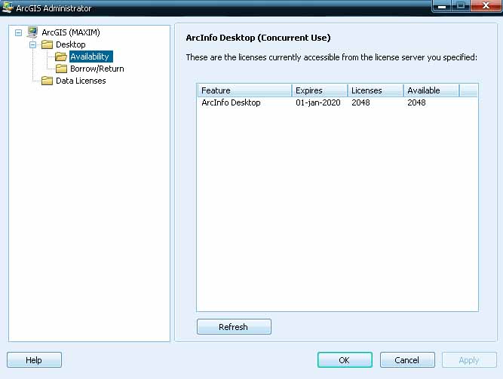Sort by the Available column header
Viewport: 503px width, 379px height.
[431, 90]
